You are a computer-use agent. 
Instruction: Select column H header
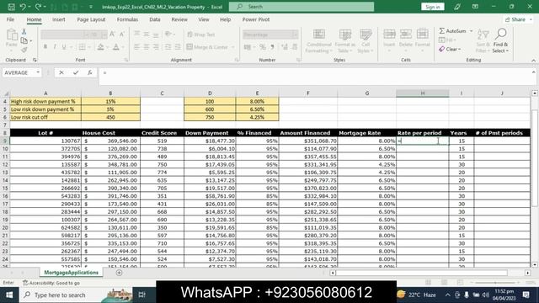(x=423, y=93)
